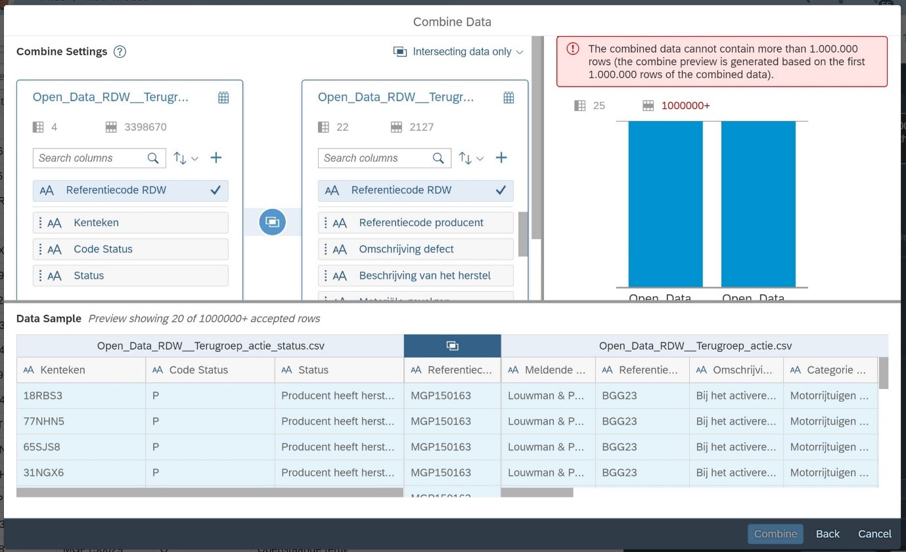Select the Code Status column in left dataset
Viewport: 906px width, 552px height.
point(131,249)
